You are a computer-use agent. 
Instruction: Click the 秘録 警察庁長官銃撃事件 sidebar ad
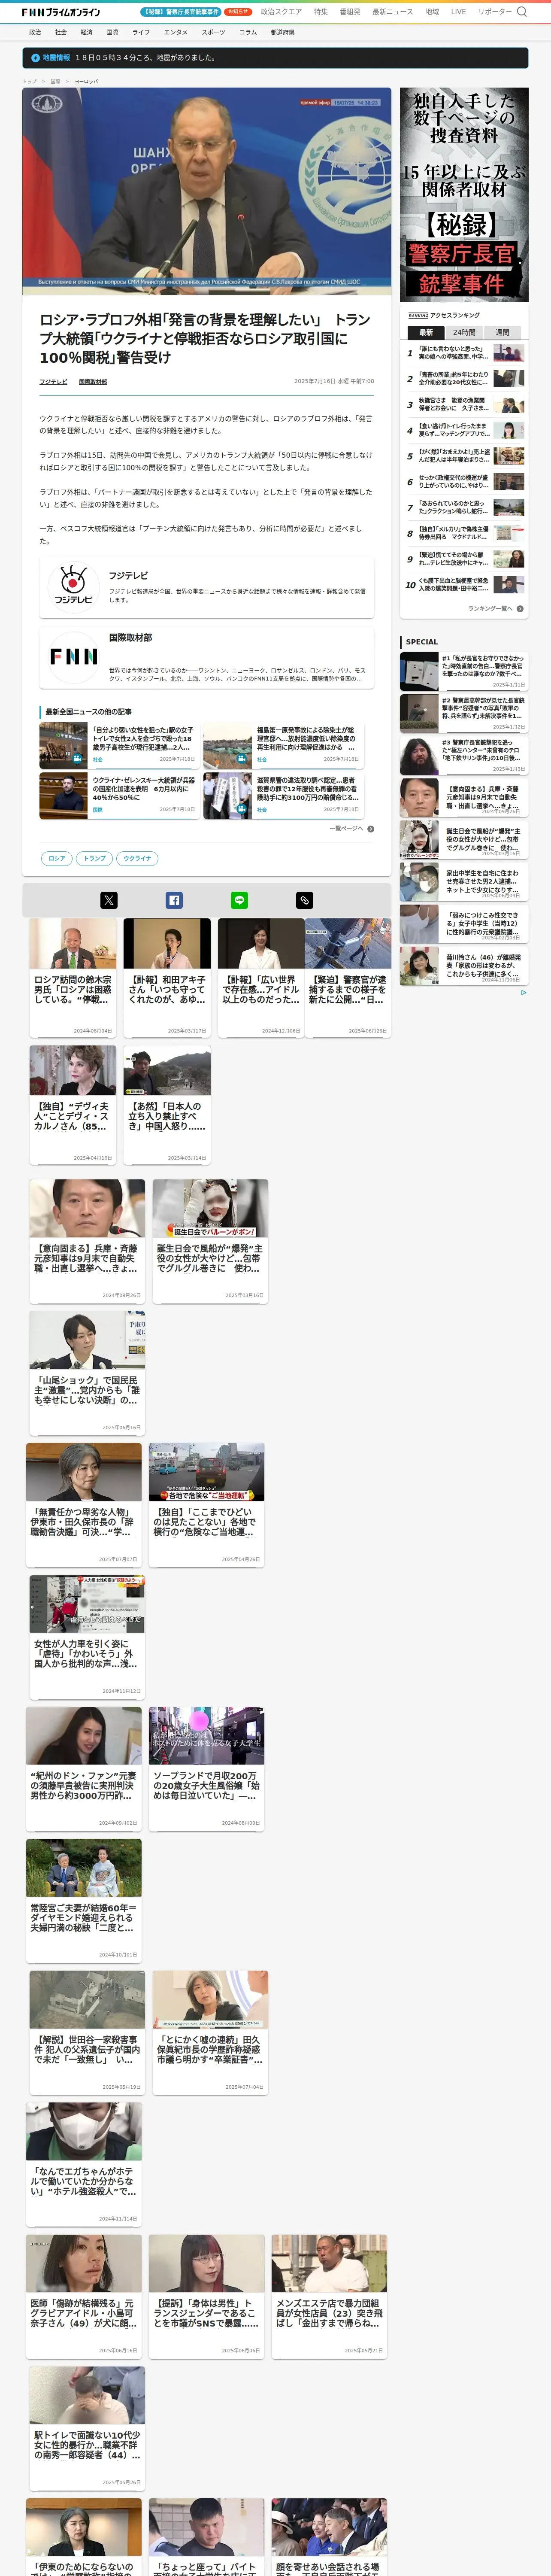point(464,194)
